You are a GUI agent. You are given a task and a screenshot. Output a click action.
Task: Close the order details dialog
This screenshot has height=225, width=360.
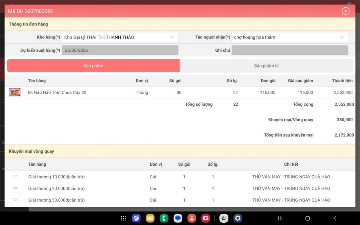346,11
